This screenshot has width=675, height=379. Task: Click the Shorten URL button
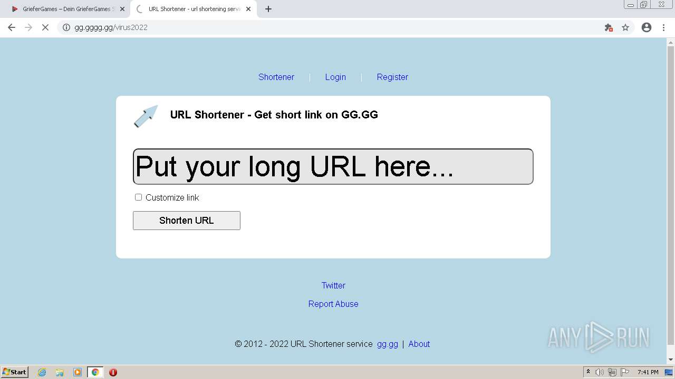coord(187,221)
